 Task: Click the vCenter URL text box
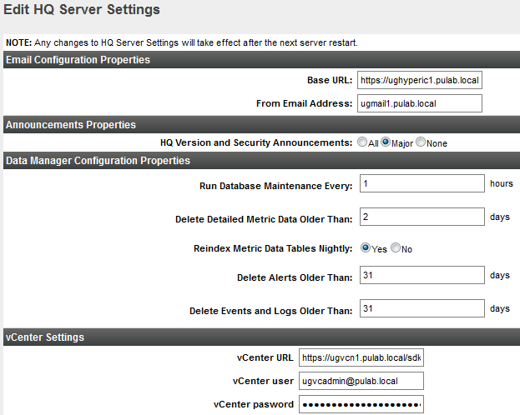coord(361,358)
